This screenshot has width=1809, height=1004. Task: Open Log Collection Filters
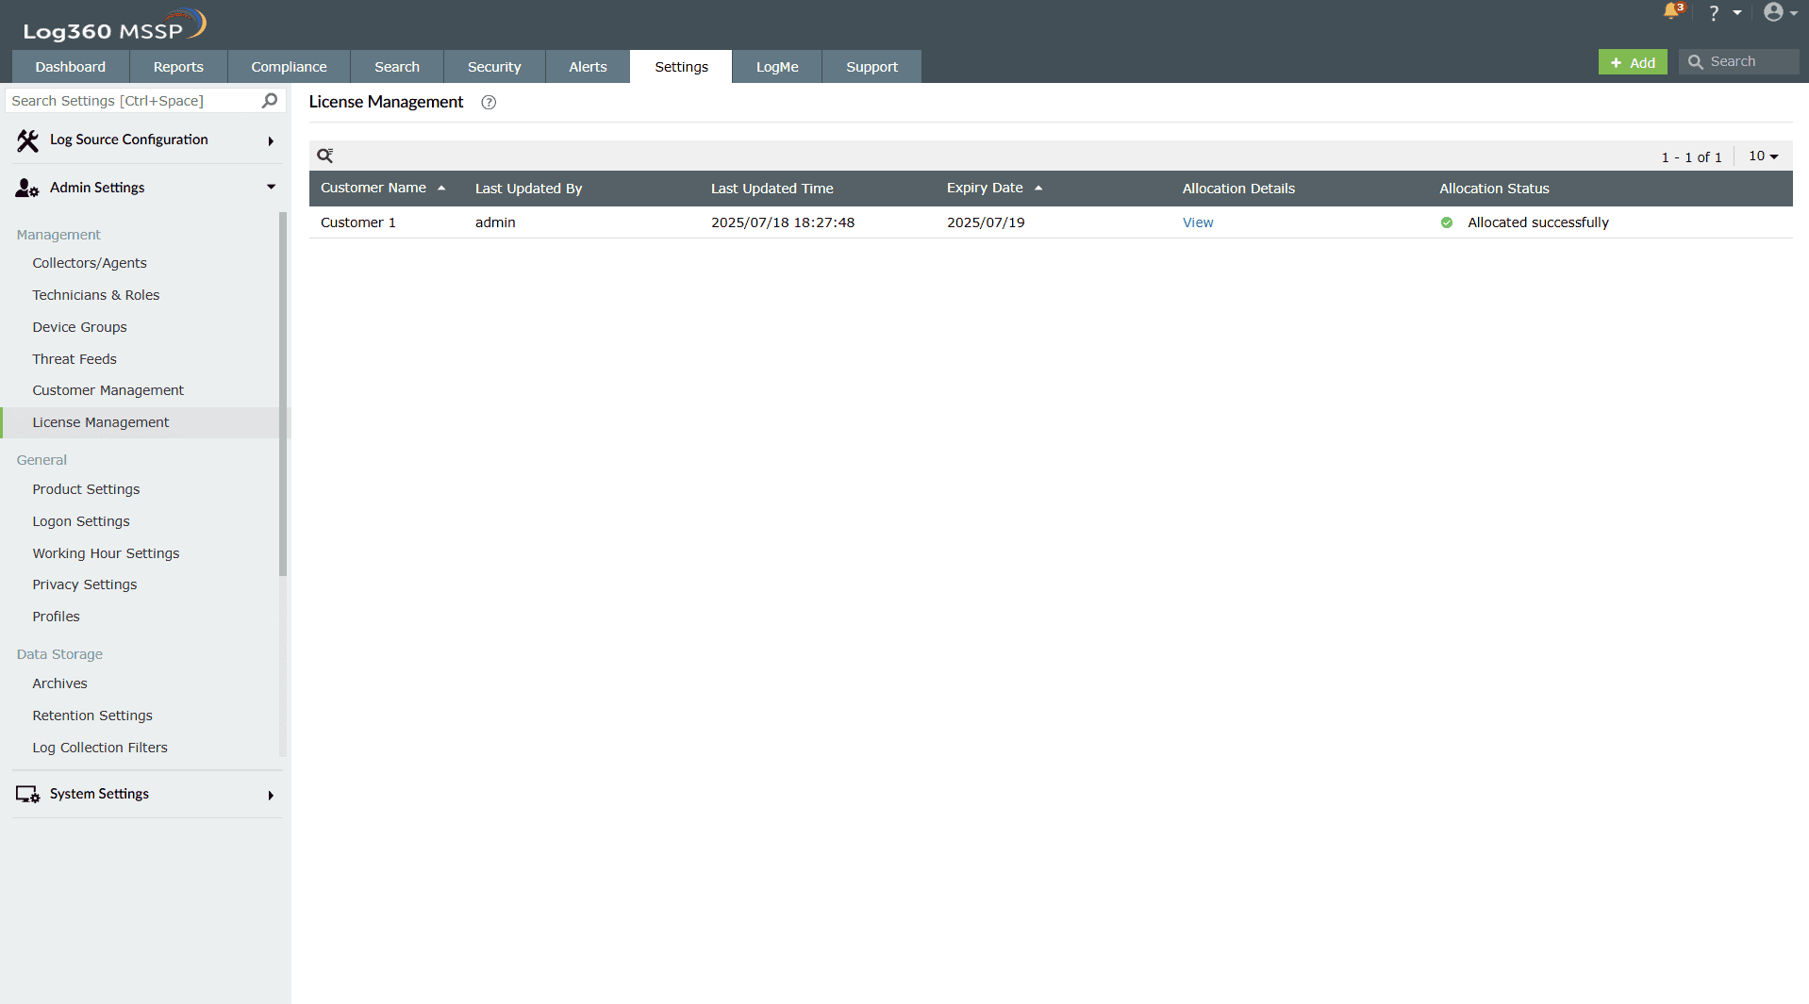[100, 748]
